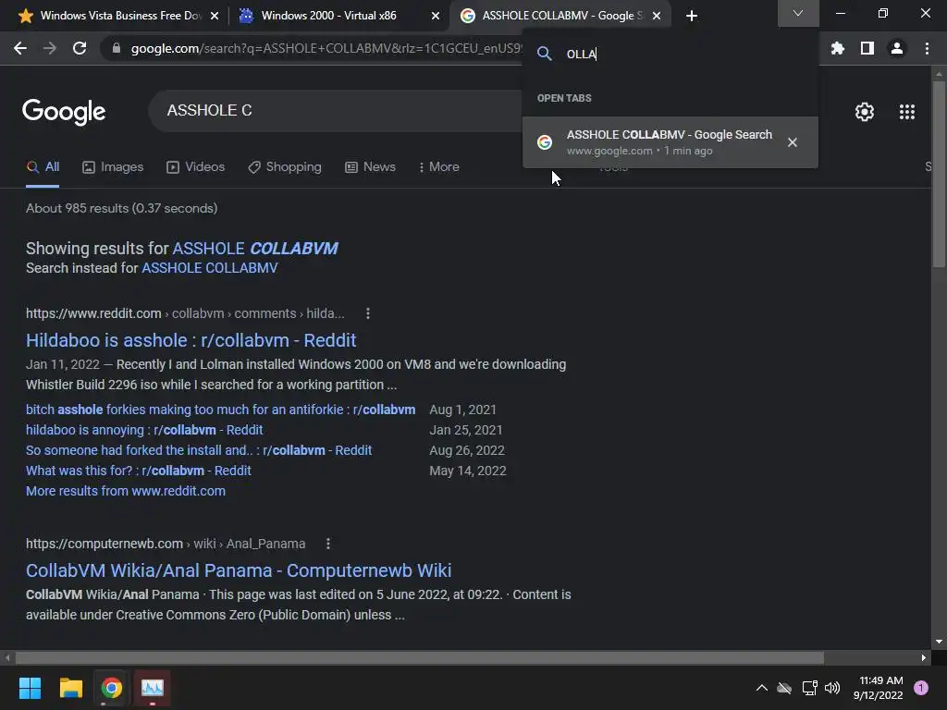Open the network tray icon
This screenshot has width=947, height=710.
coord(809,688)
